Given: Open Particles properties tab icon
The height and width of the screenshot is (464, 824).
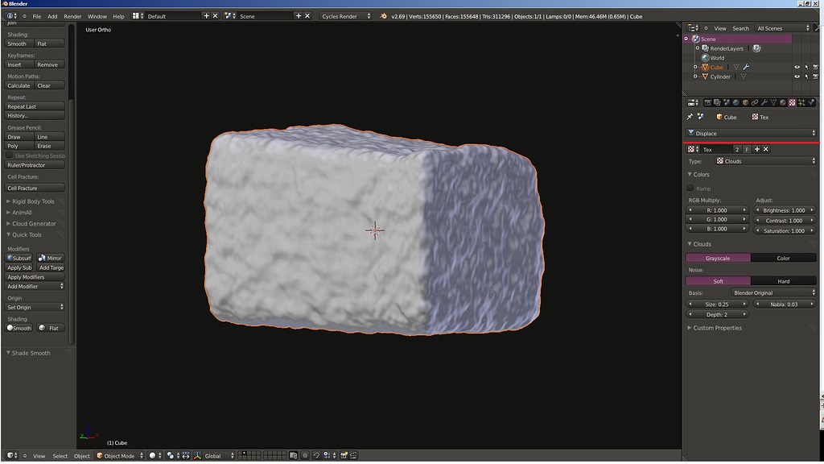Looking at the screenshot, I should pos(801,102).
